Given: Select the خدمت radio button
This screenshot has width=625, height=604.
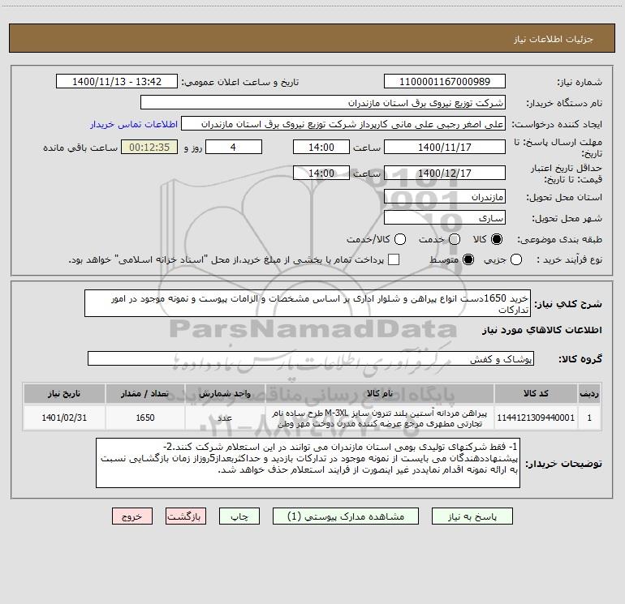Looking at the screenshot, I should 455,239.
